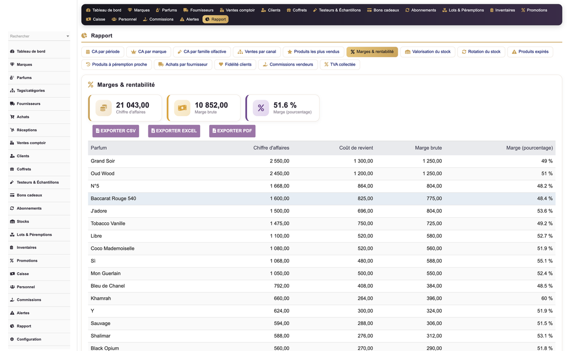Open Tableau de bord in the sidebar
Image resolution: width=567 pixels, height=351 pixels.
[39, 51]
